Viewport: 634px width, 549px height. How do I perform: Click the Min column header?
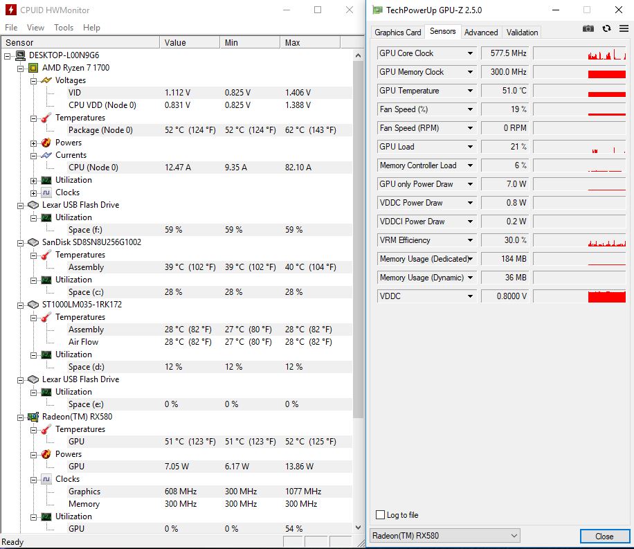(x=249, y=42)
